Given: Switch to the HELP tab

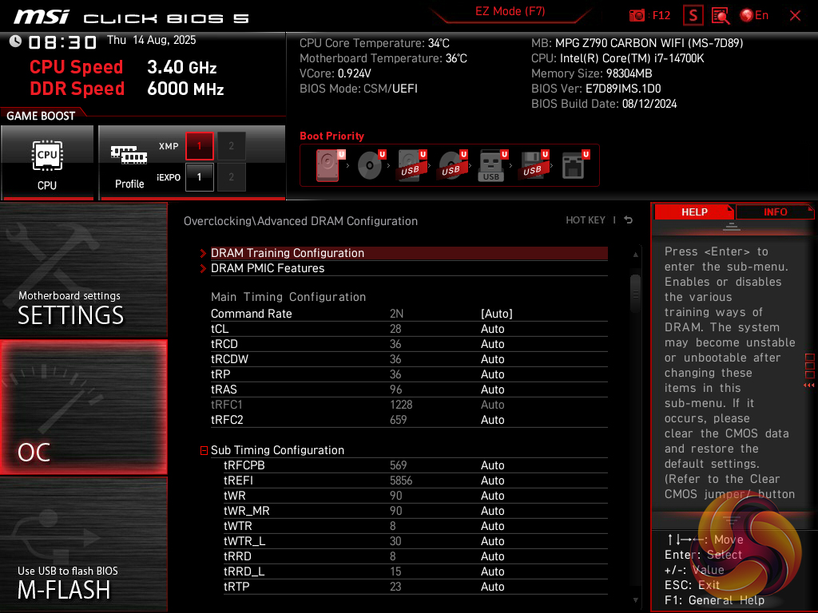Looking at the screenshot, I should [694, 212].
